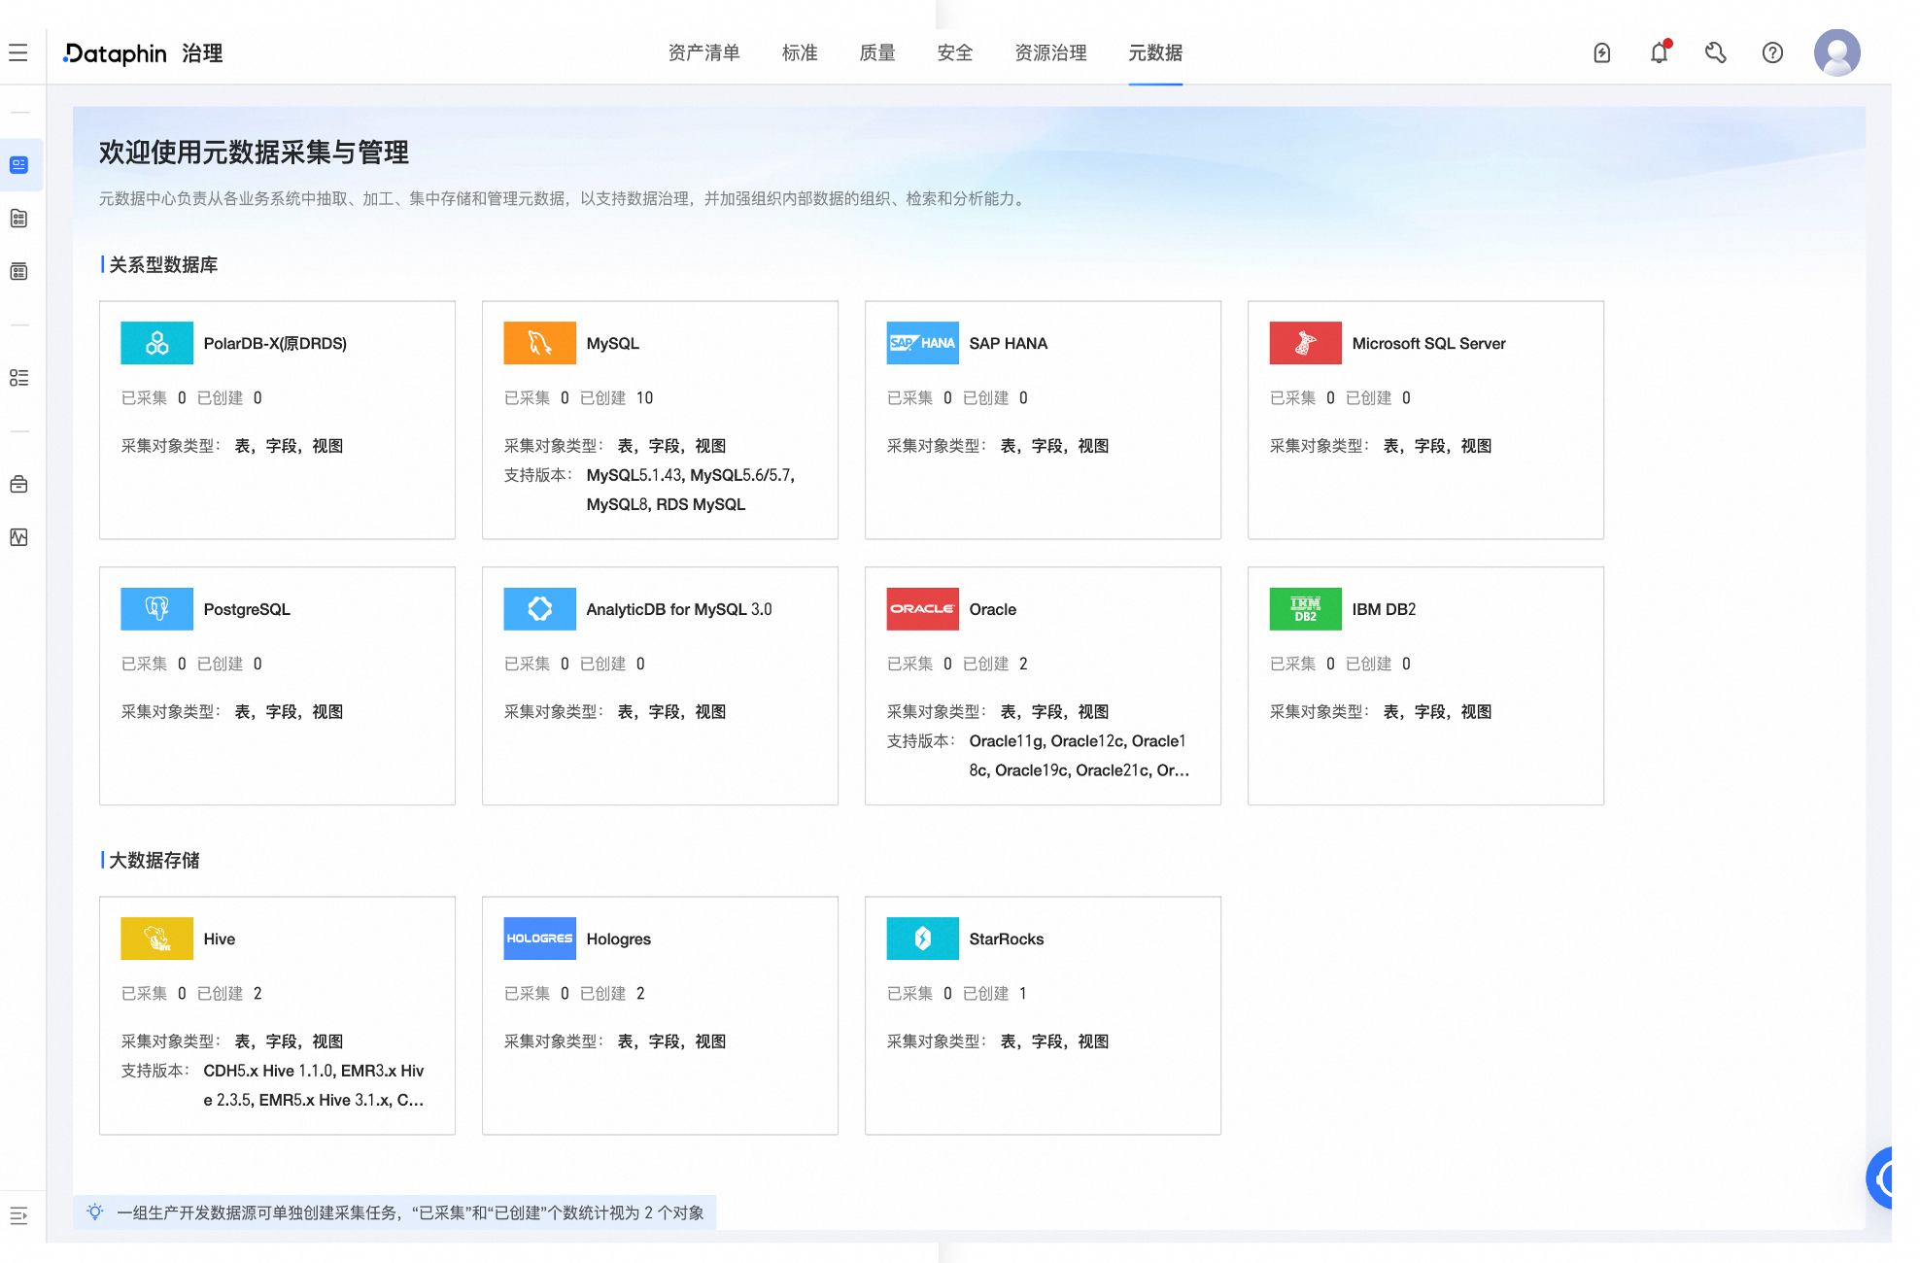Expand the sidebar using bottom-left collapse icon
Screen dimensions: 1920x1263
(18, 1215)
